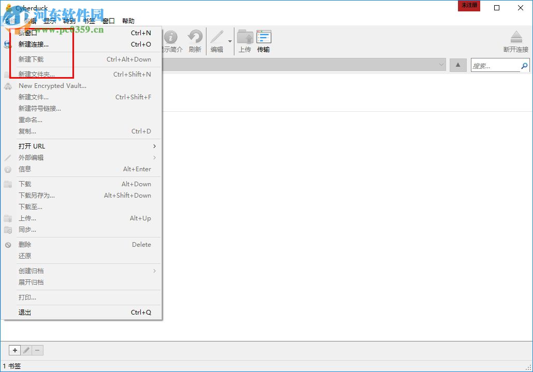Choose 下载至... menu entry
This screenshot has width=533, height=372.
82,207
